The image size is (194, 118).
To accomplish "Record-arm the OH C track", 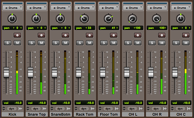I will click(x=186, y=35).
